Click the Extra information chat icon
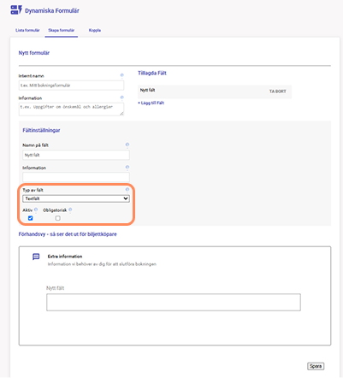343x378 pixels. coord(36,257)
